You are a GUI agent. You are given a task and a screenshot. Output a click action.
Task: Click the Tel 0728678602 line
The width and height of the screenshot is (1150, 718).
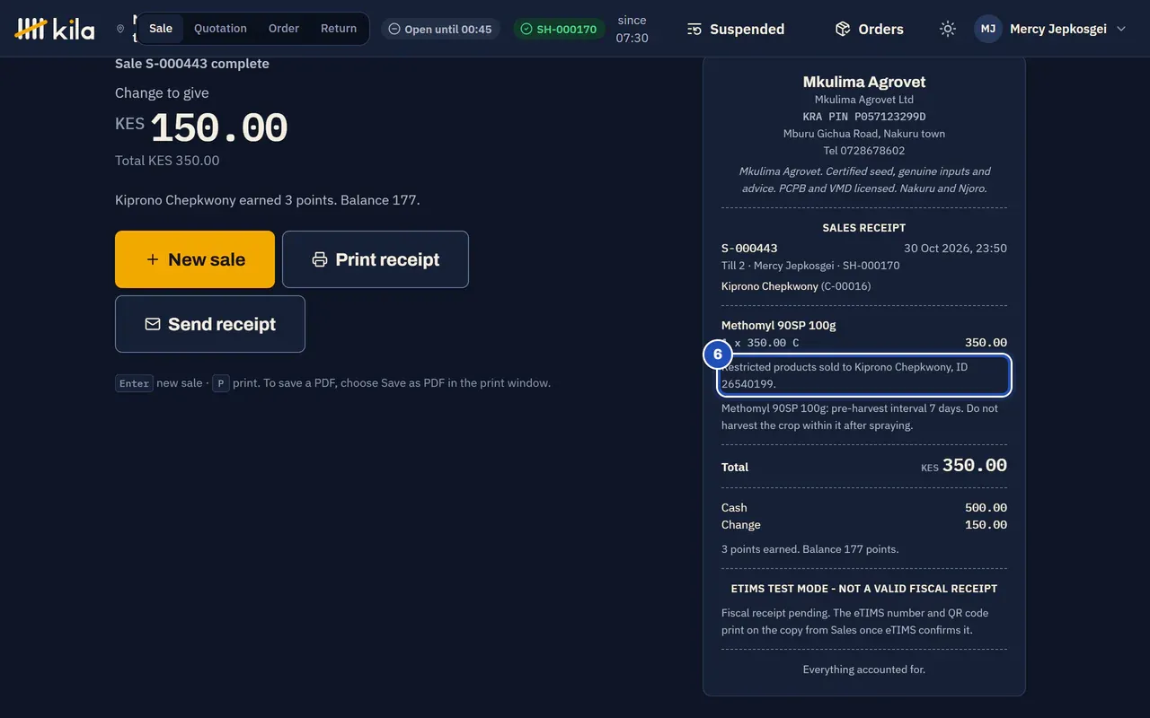click(864, 151)
